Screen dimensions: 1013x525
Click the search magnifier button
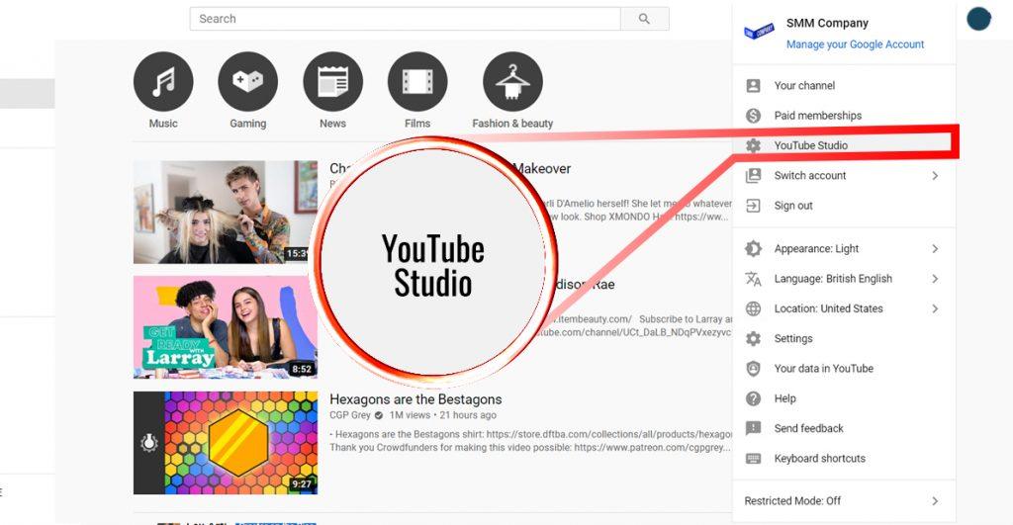644,19
